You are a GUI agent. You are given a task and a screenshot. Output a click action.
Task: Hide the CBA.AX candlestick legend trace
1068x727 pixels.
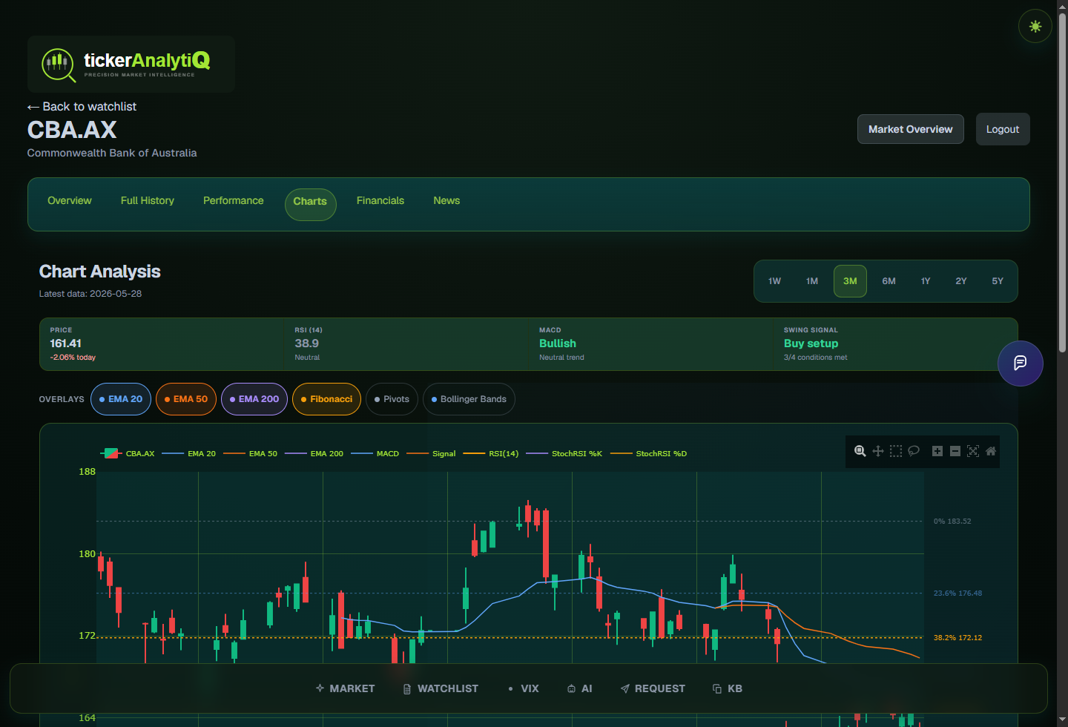128,453
